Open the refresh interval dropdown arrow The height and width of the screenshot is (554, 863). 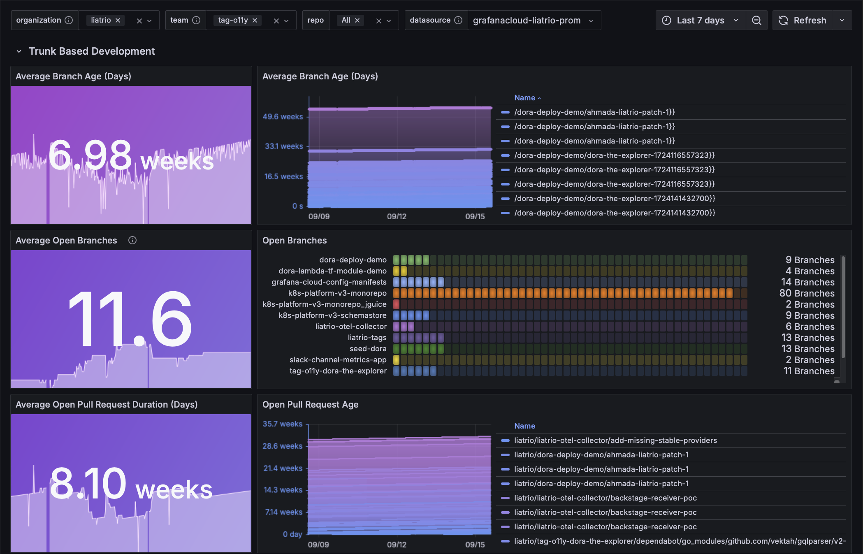(x=842, y=20)
